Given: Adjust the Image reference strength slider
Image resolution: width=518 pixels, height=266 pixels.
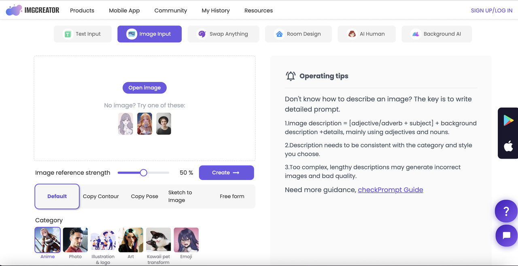Looking at the screenshot, I should click(x=143, y=173).
